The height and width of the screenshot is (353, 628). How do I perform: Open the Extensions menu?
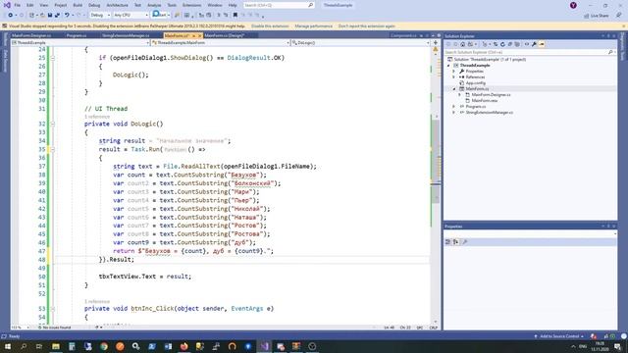(191, 5)
